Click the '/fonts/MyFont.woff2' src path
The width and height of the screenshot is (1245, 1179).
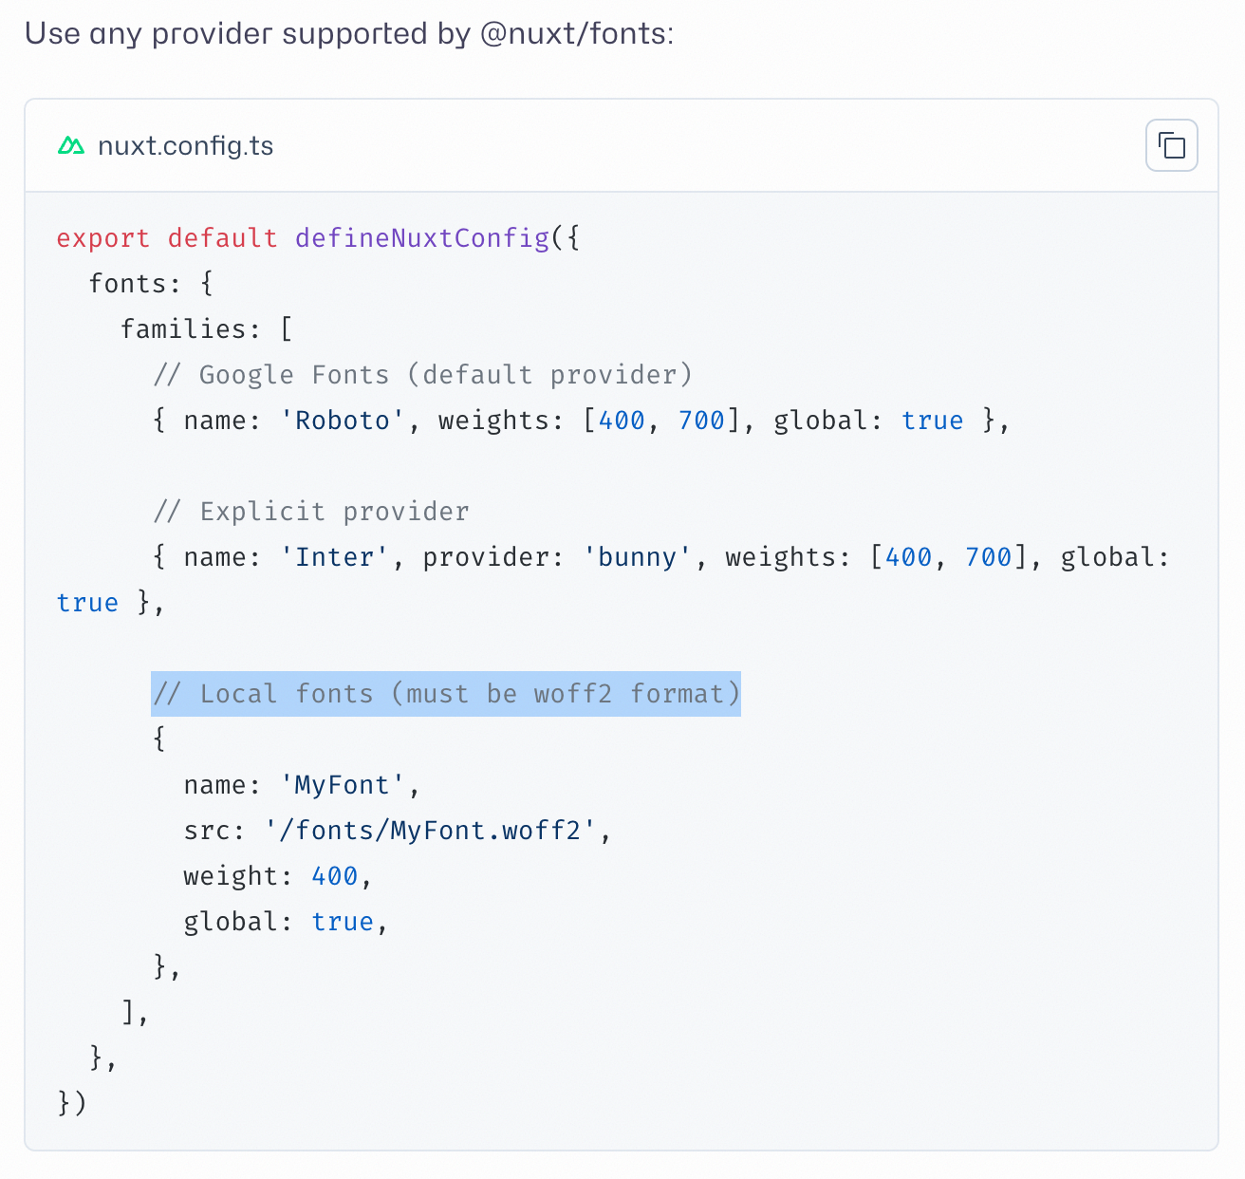[x=430, y=831]
